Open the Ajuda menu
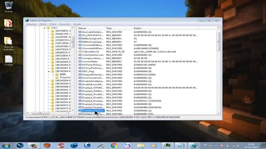Viewport: 266px width, 149px height. click(77, 24)
